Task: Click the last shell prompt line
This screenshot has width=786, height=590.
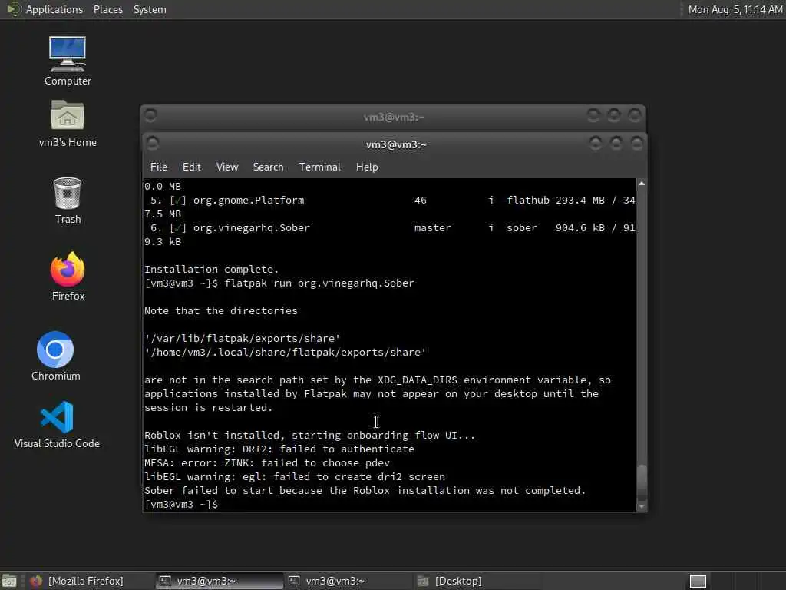Action: (181, 504)
